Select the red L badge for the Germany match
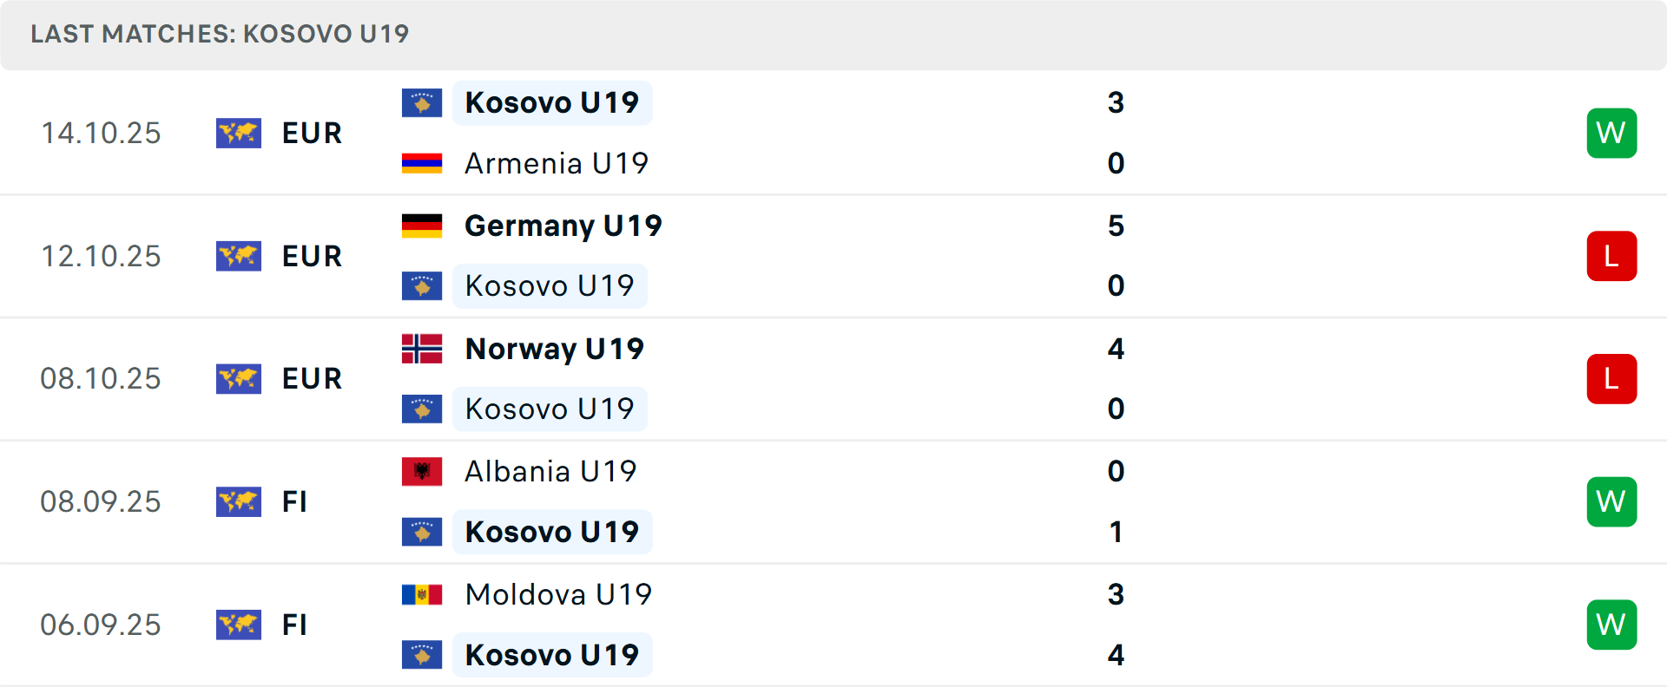The height and width of the screenshot is (687, 1667). [x=1611, y=256]
